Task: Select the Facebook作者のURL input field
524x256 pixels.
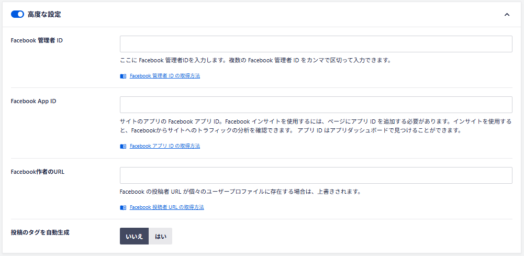Action: [x=316, y=175]
